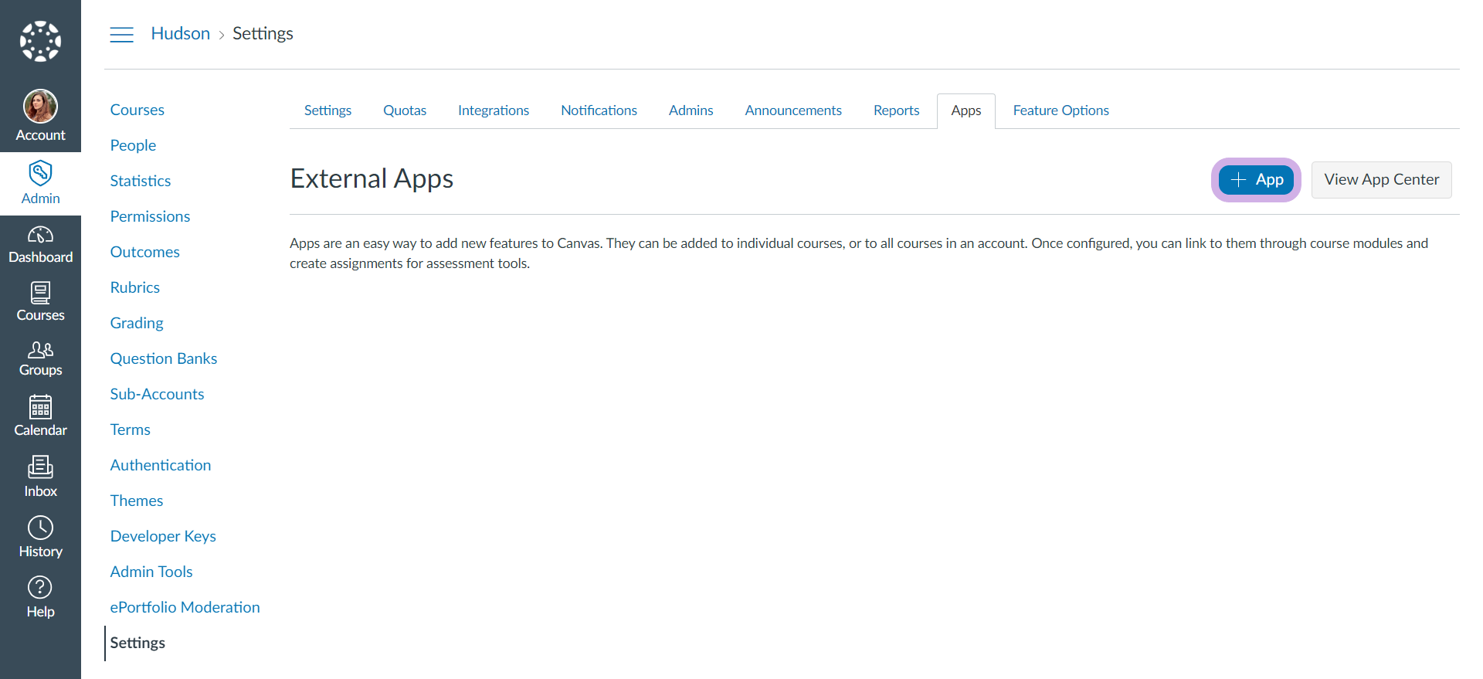Image resolution: width=1483 pixels, height=679 pixels.
Task: Open Question Banks link
Action: tap(163, 358)
